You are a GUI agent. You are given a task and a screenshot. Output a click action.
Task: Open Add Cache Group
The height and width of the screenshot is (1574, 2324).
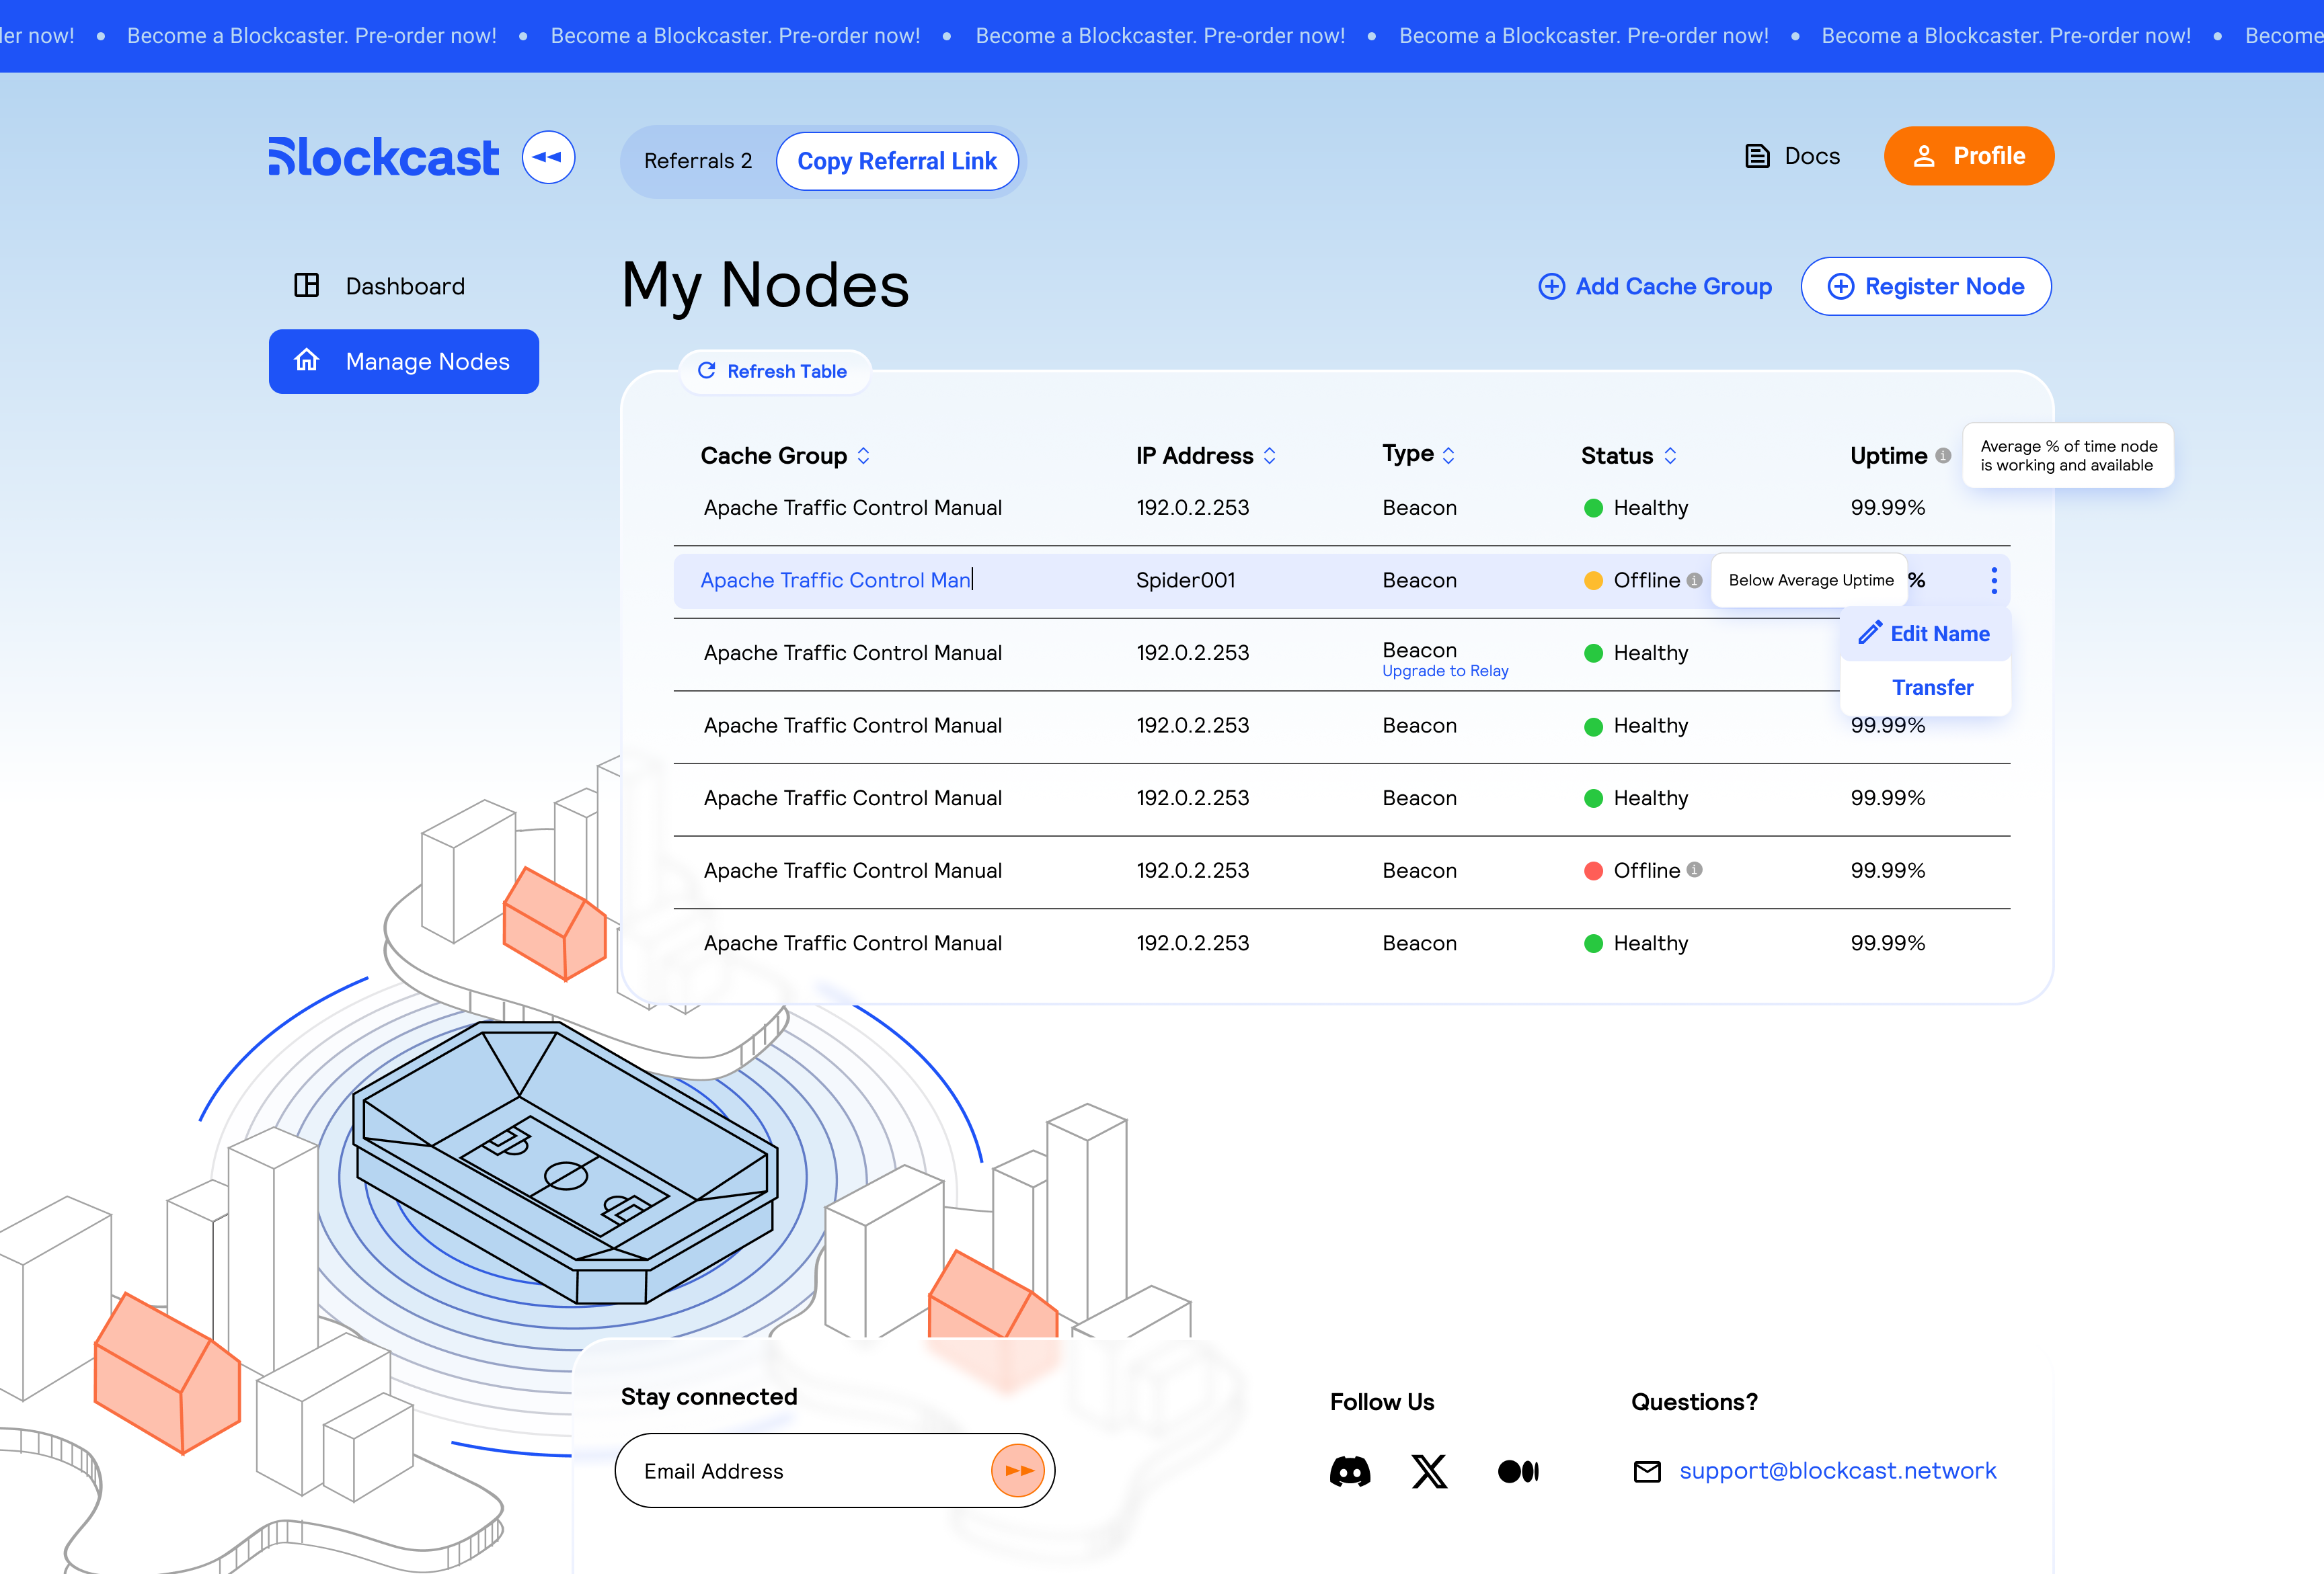[x=1654, y=286]
